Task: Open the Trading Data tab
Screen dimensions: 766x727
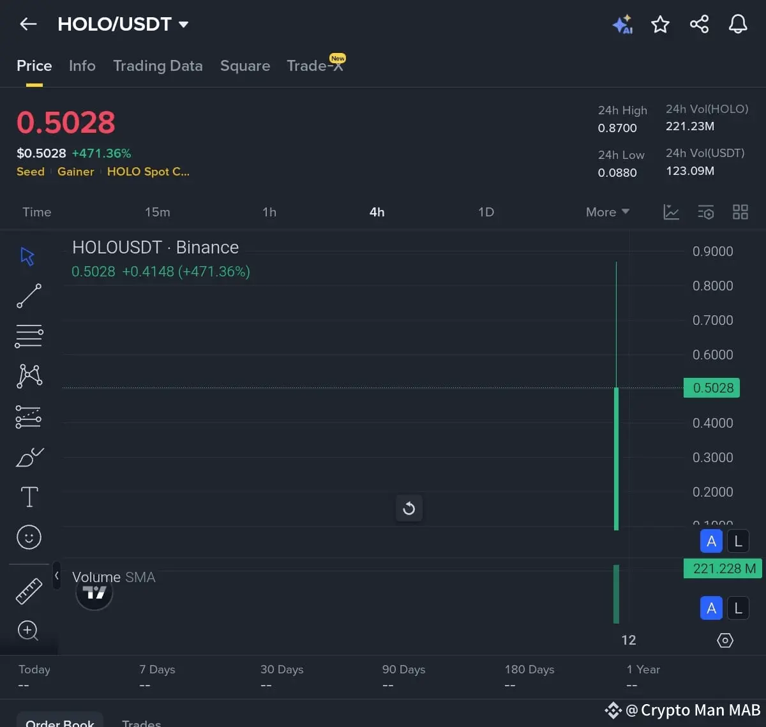Action: point(158,66)
